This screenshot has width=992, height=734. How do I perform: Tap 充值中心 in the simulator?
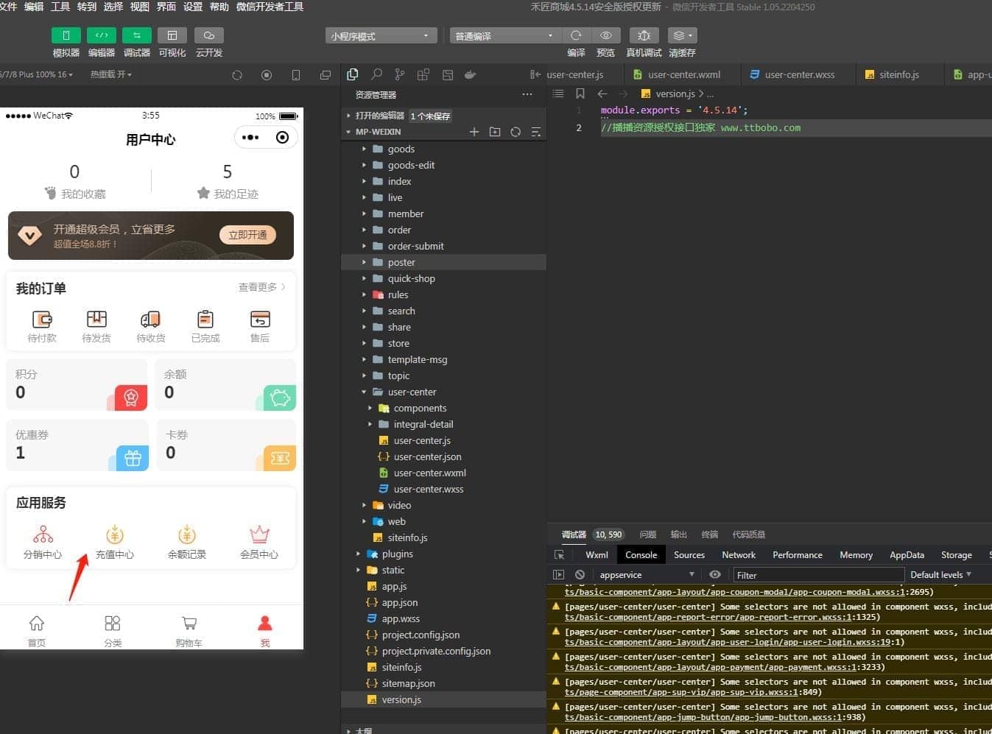tap(115, 543)
